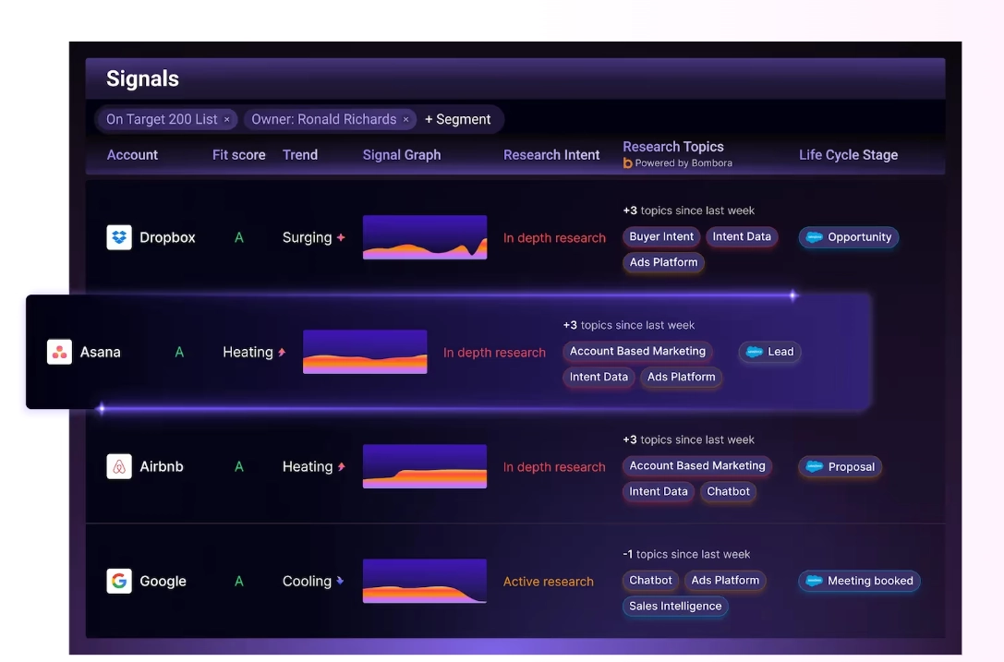This screenshot has height=662, width=1004.
Task: Open the Google account name
Action: click(163, 582)
